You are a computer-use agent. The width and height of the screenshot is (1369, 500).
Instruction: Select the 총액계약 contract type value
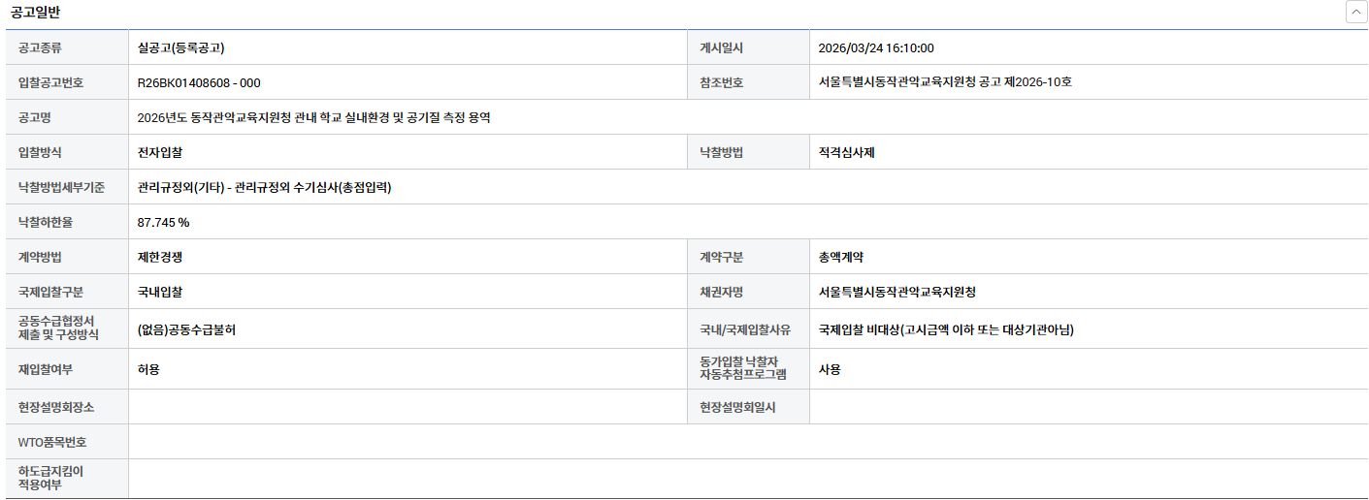coord(840,257)
